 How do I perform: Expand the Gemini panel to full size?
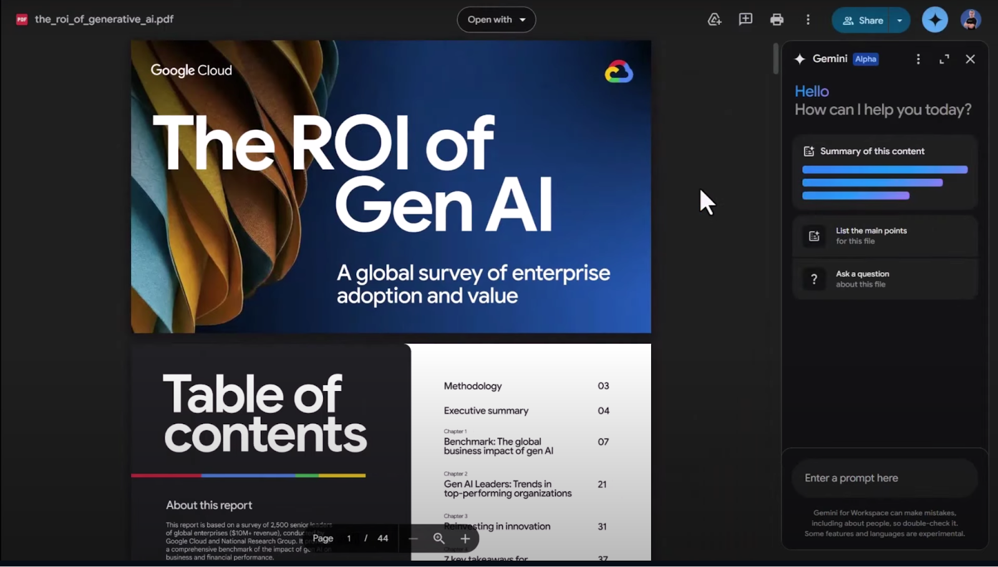(944, 59)
